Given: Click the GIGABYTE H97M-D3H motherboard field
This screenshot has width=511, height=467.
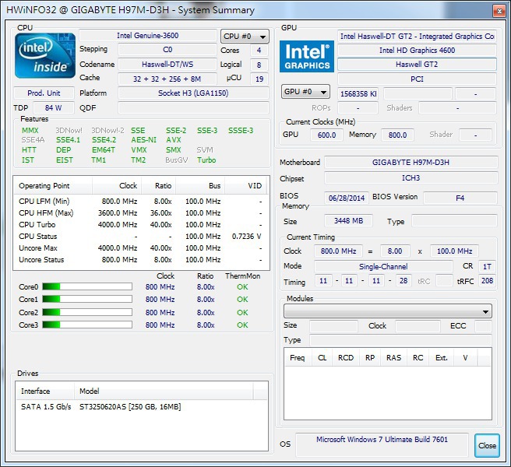Looking at the screenshot, I should pyautogui.click(x=411, y=163).
